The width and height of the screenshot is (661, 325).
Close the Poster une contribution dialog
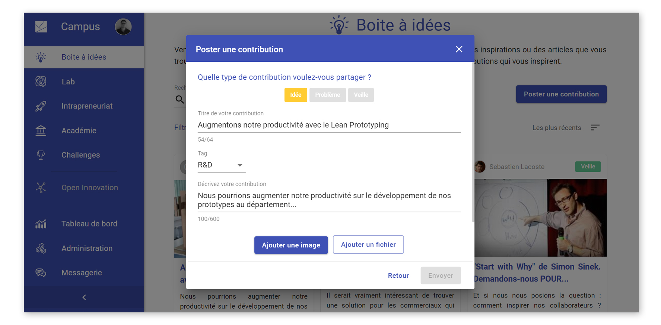(459, 49)
